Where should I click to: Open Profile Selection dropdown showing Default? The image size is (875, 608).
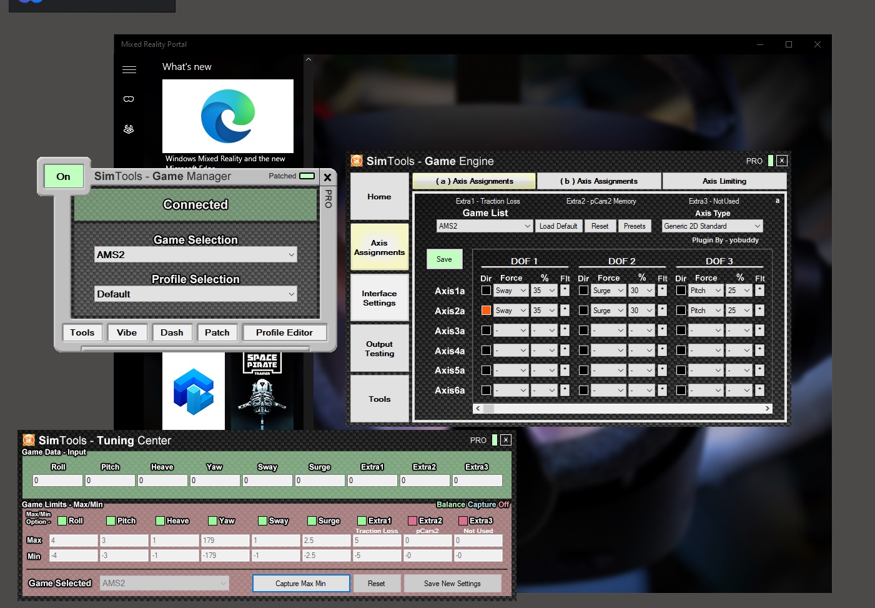coord(195,294)
